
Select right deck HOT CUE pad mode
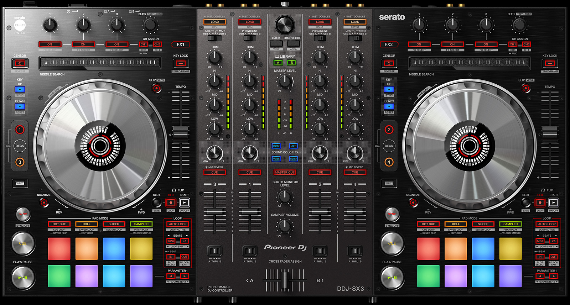428,224
